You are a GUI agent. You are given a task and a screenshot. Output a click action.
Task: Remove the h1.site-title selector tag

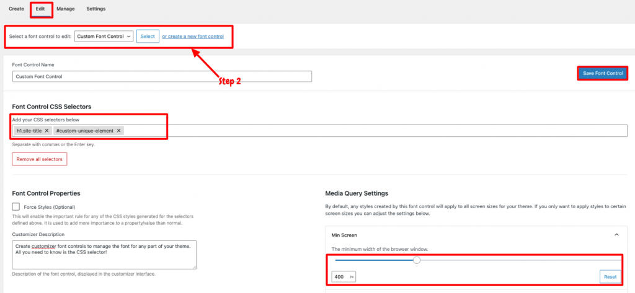[x=47, y=131]
